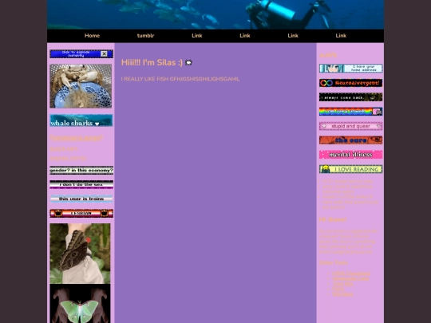The height and width of the screenshot is (323, 431).
Task: Open the pronouns page link
Action: (x=77, y=138)
